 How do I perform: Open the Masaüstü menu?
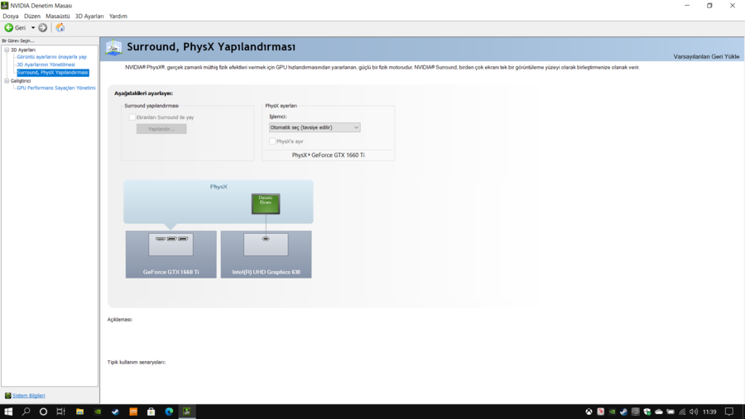[57, 17]
